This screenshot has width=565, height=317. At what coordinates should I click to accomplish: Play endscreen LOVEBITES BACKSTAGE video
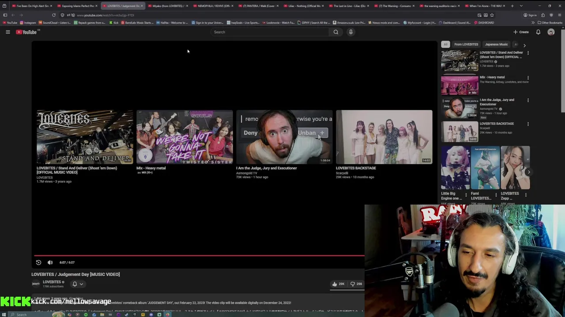384,137
